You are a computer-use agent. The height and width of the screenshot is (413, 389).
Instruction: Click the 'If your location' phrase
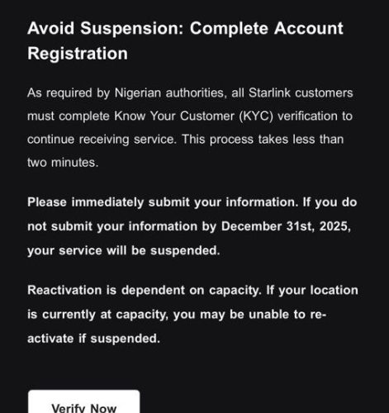[x=312, y=290]
